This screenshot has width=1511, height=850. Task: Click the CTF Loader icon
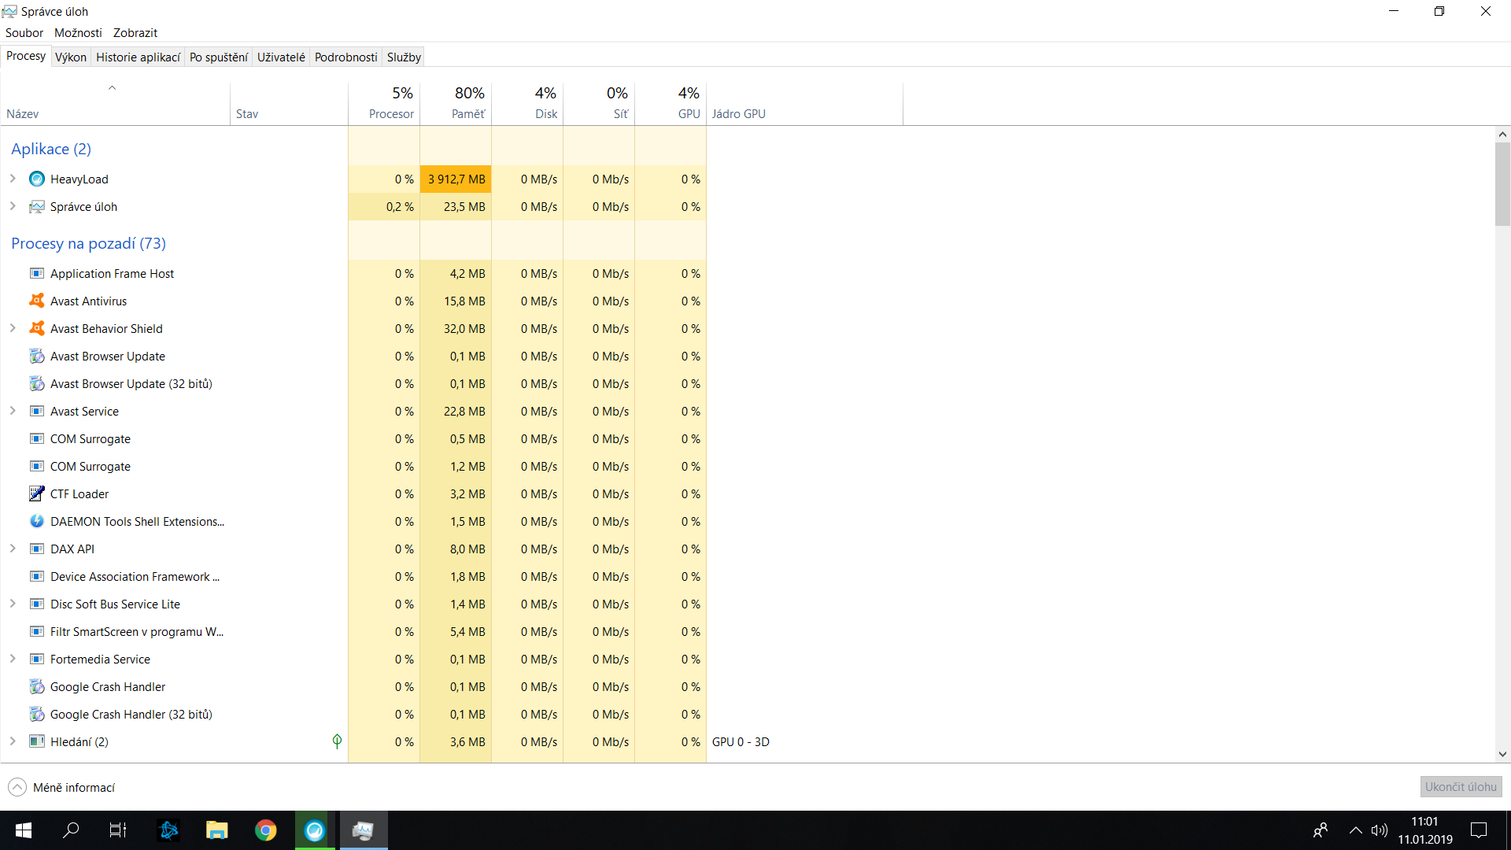[37, 494]
